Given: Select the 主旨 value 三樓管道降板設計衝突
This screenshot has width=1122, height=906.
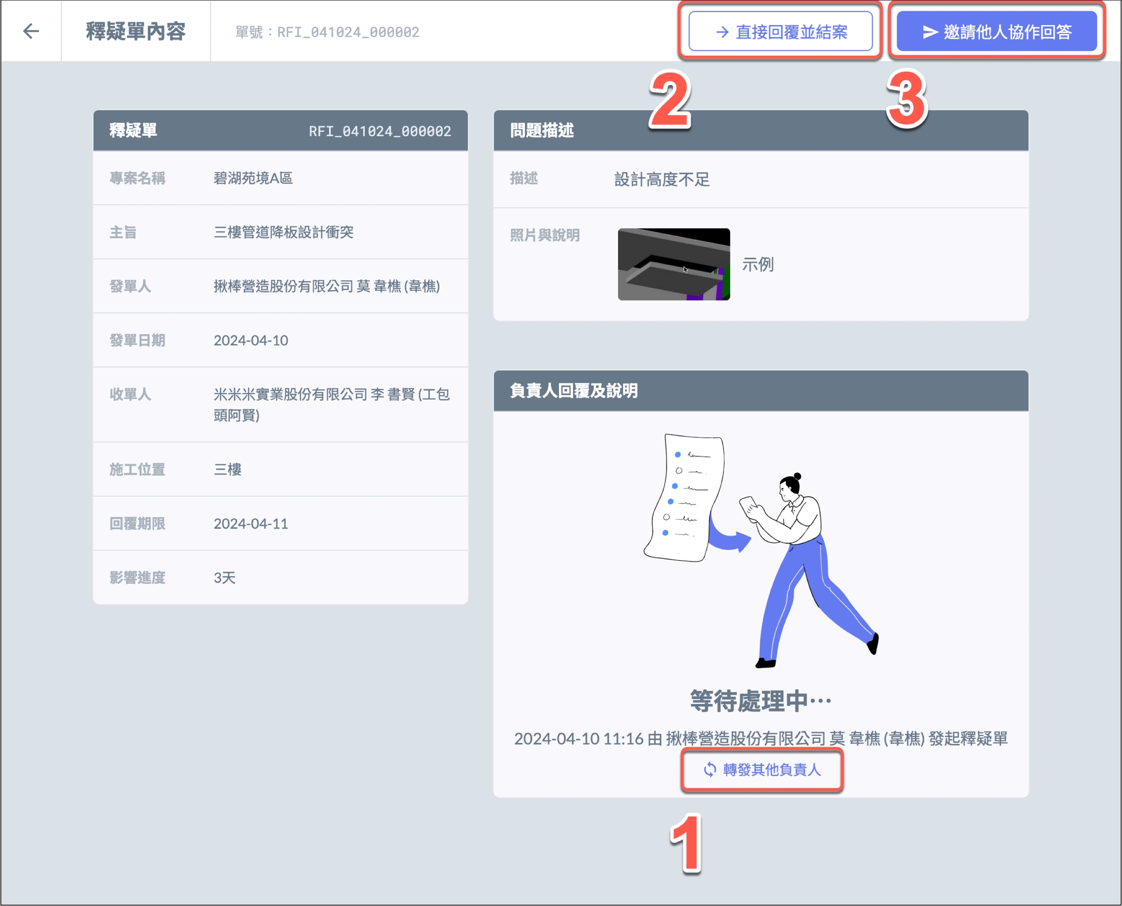Looking at the screenshot, I should click(x=283, y=232).
